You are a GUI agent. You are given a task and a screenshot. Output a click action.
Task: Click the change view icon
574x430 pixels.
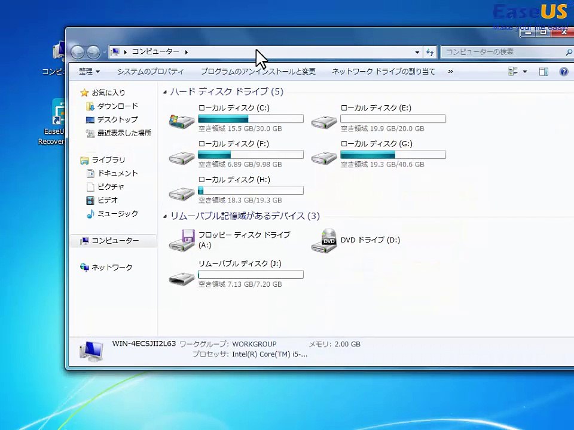click(x=513, y=71)
